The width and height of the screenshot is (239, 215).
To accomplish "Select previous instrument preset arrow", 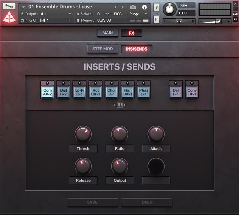I will 115,7.
